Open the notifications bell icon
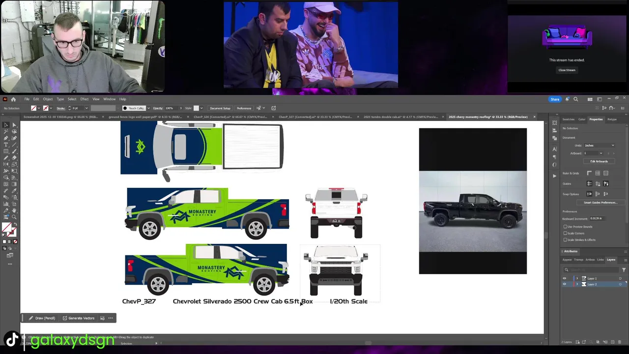Viewport: 629px width, 354px height. coord(567,99)
